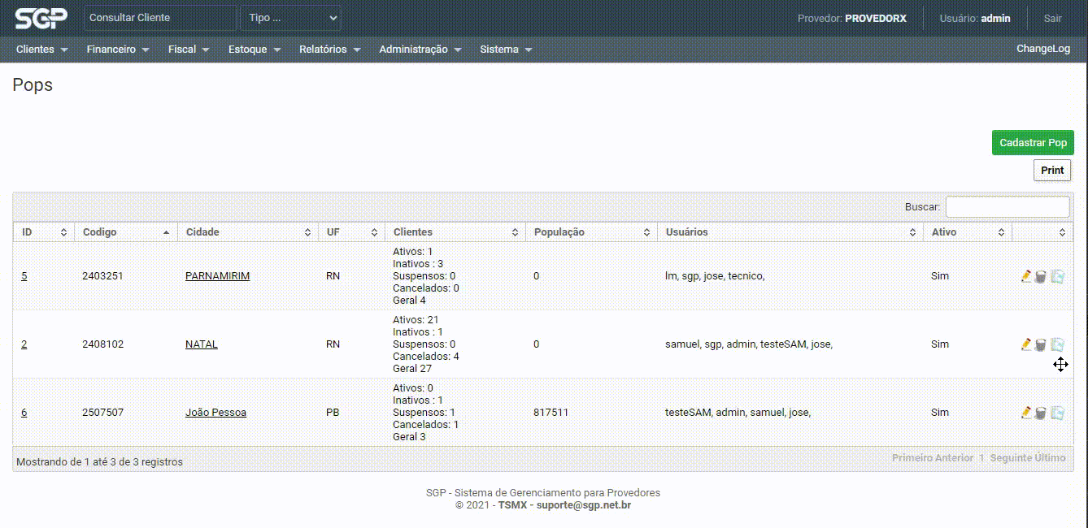Select pagination page 1
Screen dimensions: 1088x528
[x=981, y=458]
